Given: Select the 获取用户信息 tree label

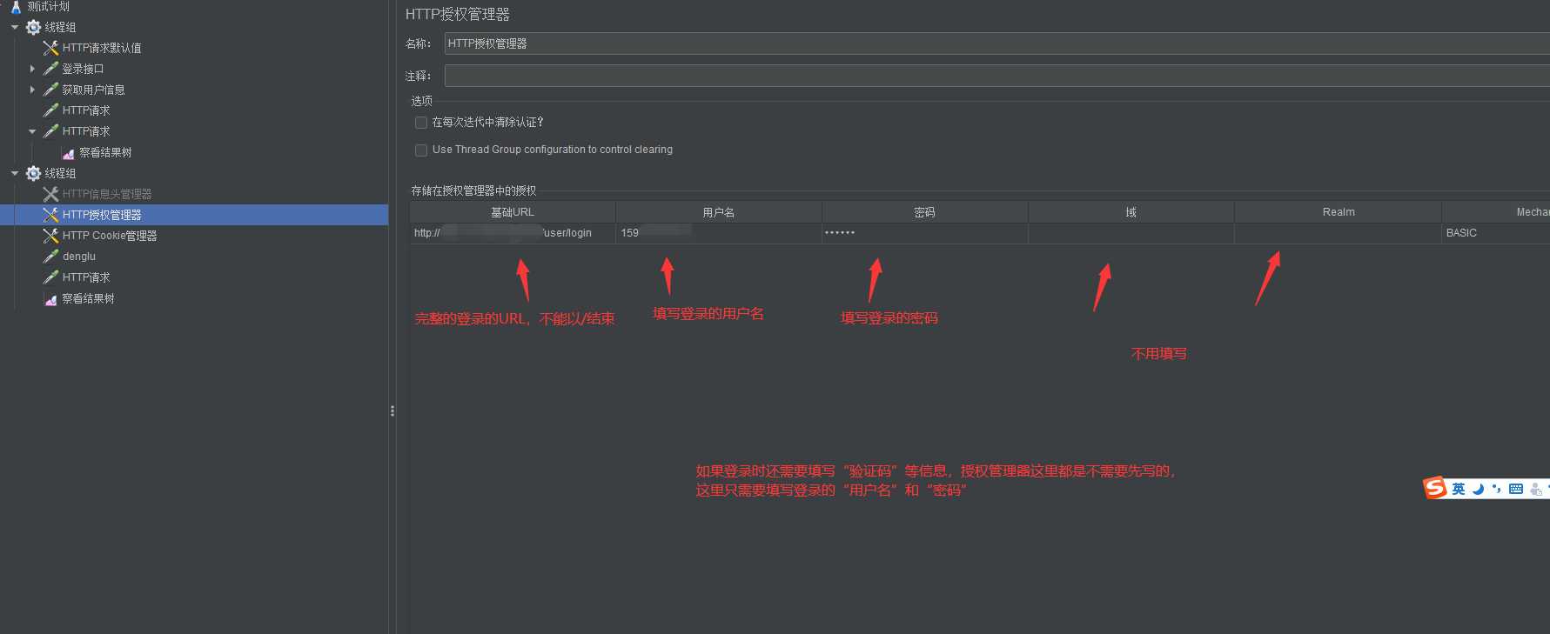Looking at the screenshot, I should click(93, 90).
